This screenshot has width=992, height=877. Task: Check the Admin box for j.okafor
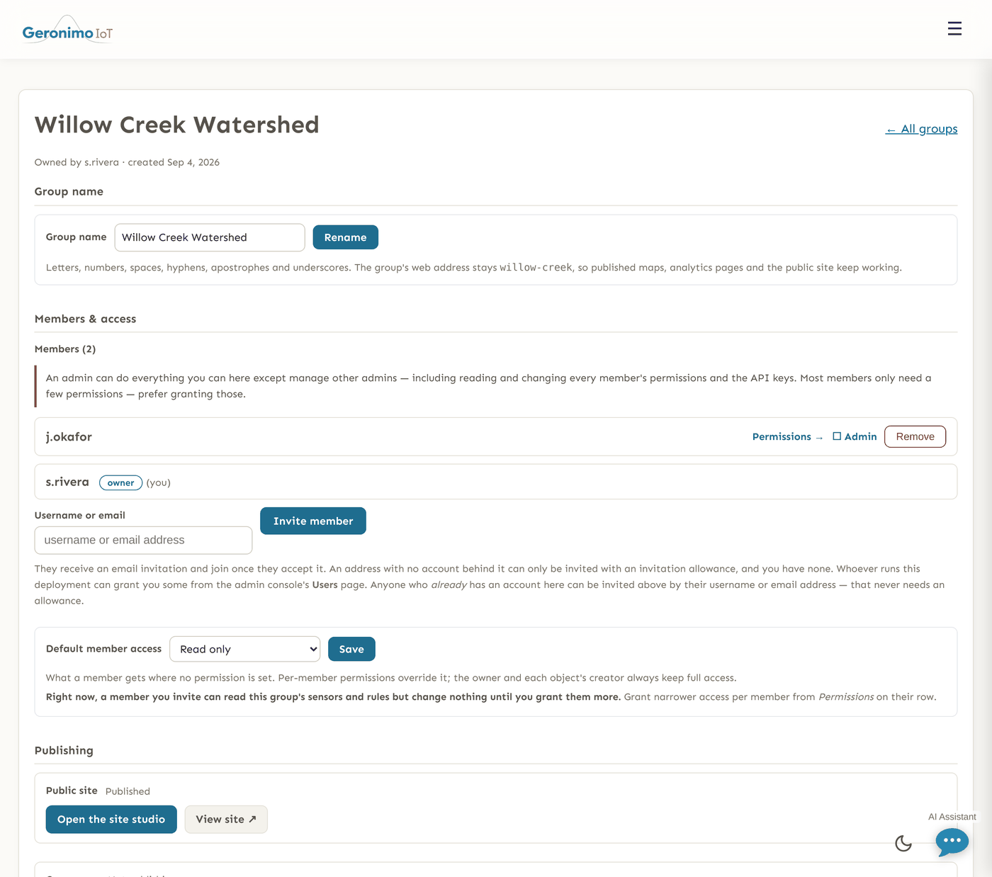[837, 436]
